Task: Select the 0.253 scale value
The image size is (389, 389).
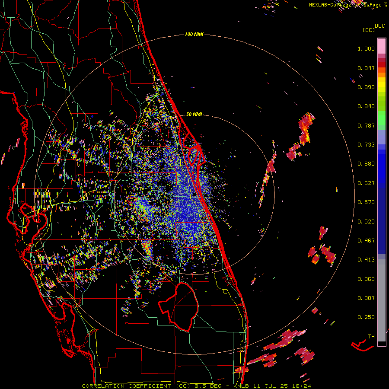Action: tap(366, 317)
